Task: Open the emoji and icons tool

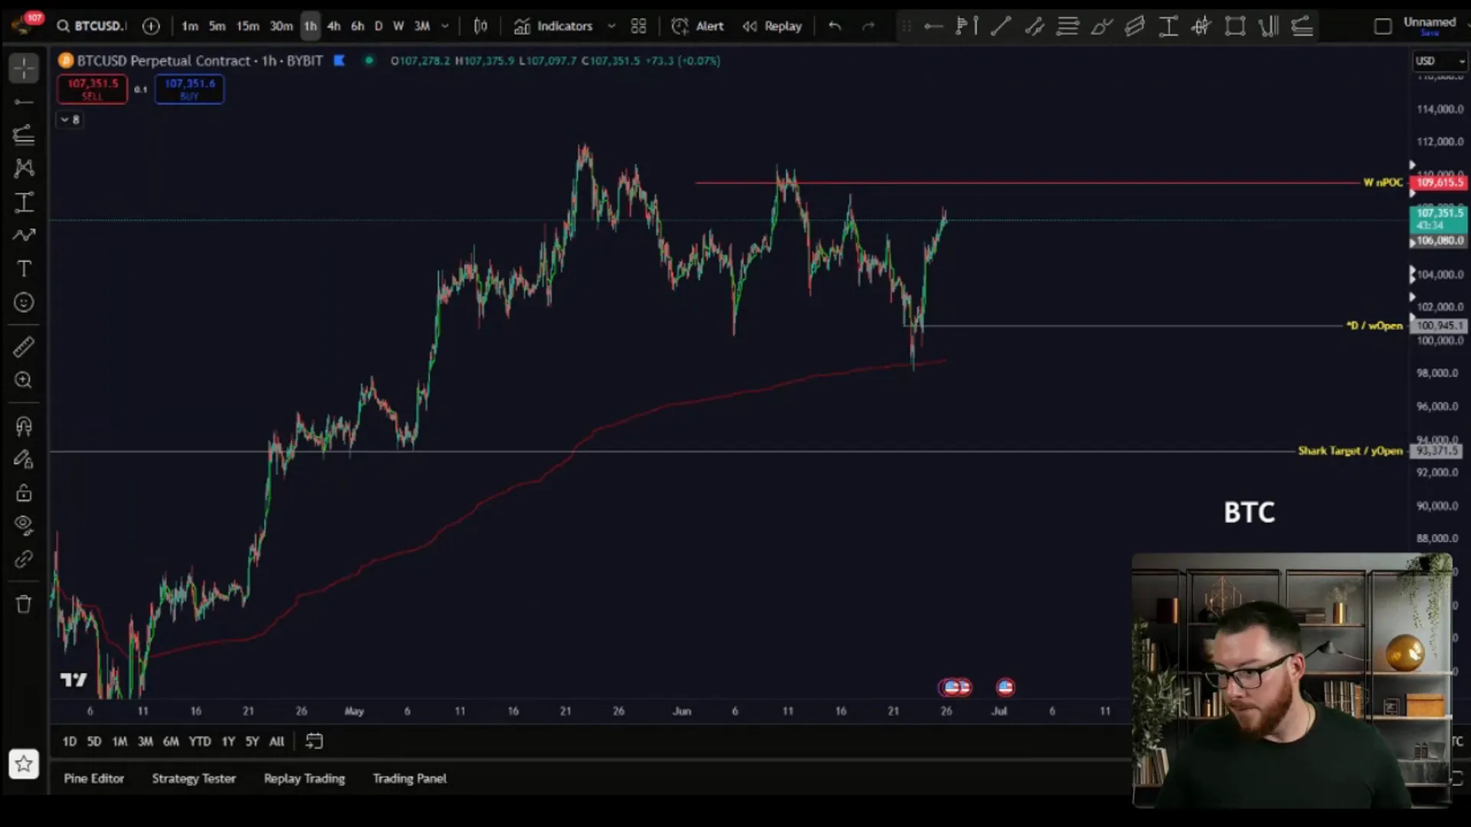Action: click(24, 302)
